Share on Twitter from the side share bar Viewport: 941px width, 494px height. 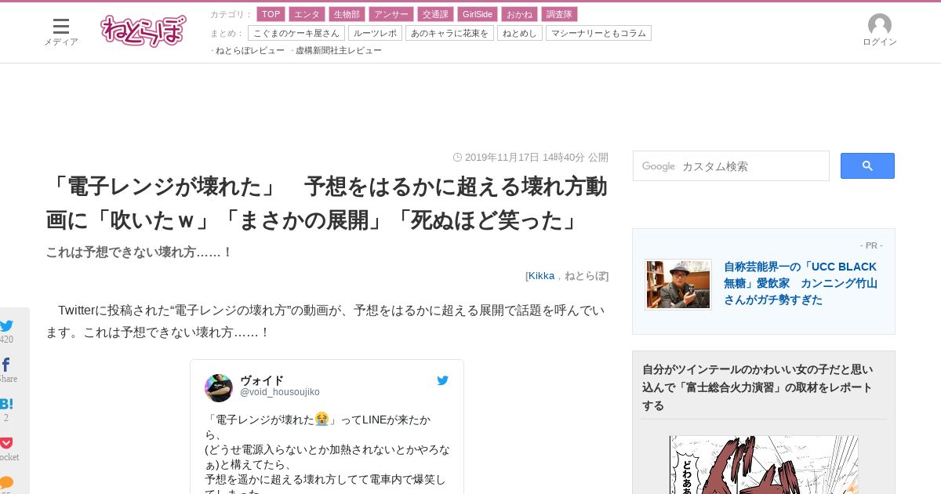6,326
